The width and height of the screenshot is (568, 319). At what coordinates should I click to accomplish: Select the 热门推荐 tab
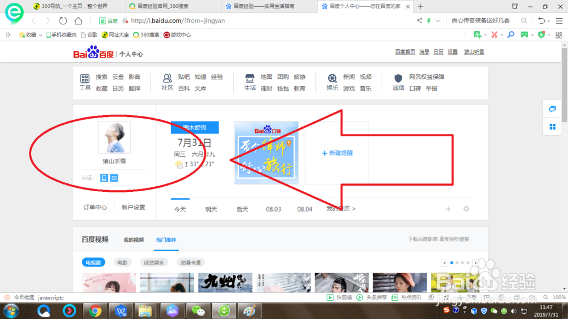(166, 240)
